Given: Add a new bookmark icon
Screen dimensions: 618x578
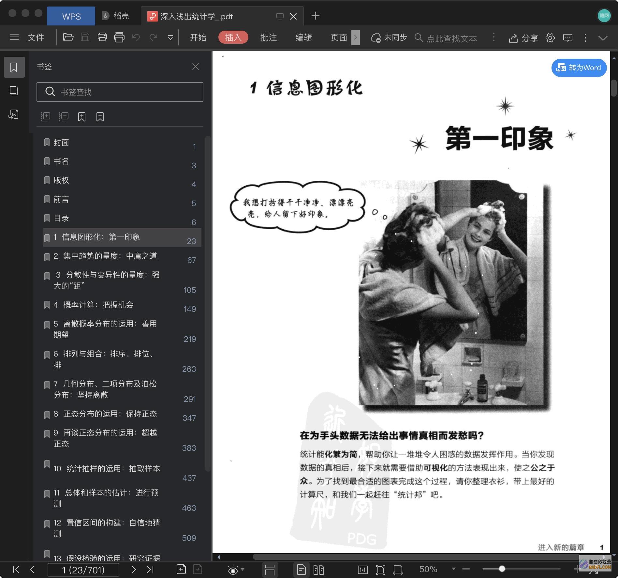Looking at the screenshot, I should (x=82, y=116).
